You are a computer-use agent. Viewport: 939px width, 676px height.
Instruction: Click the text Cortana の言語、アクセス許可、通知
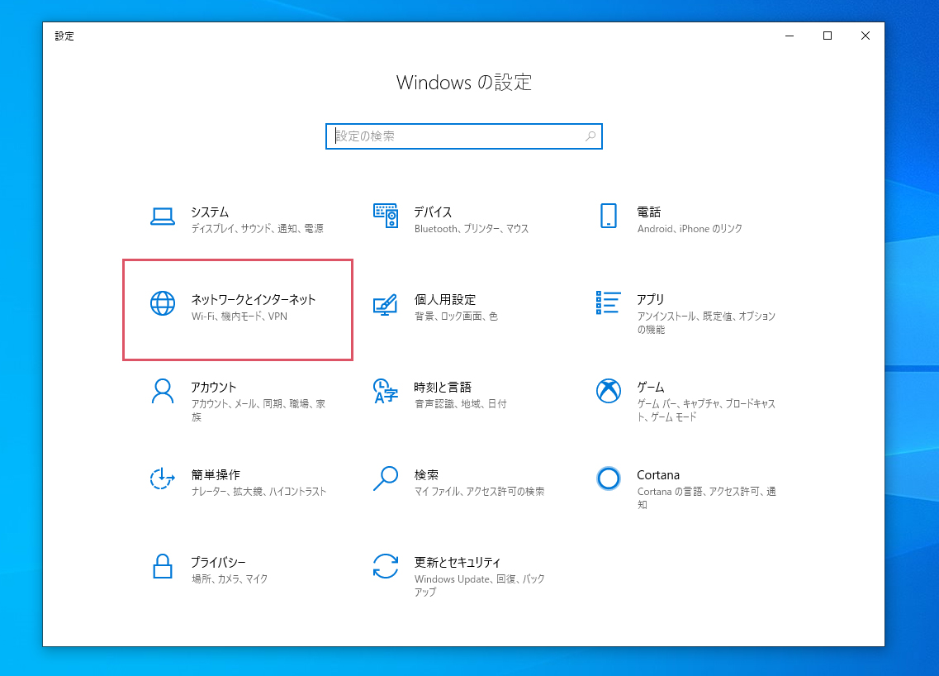tap(707, 497)
